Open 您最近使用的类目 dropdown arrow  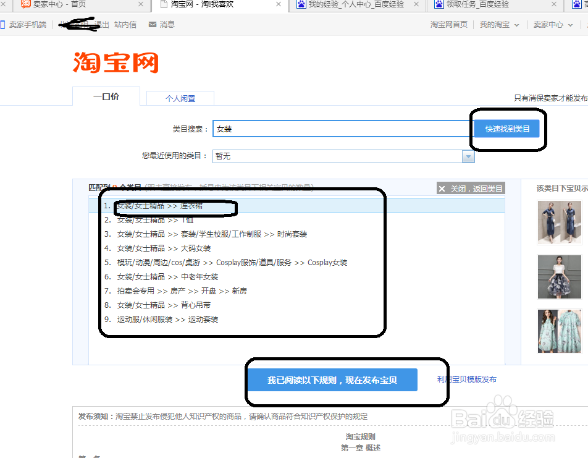(468, 156)
